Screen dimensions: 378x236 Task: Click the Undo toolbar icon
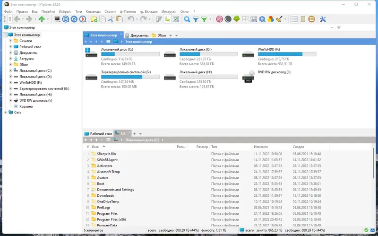tap(131, 19)
